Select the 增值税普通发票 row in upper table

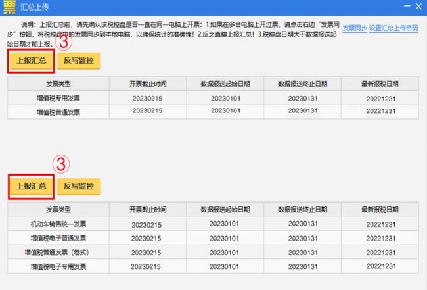tap(58, 111)
